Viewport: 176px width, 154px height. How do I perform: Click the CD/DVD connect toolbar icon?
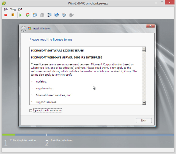[x=64, y=15]
